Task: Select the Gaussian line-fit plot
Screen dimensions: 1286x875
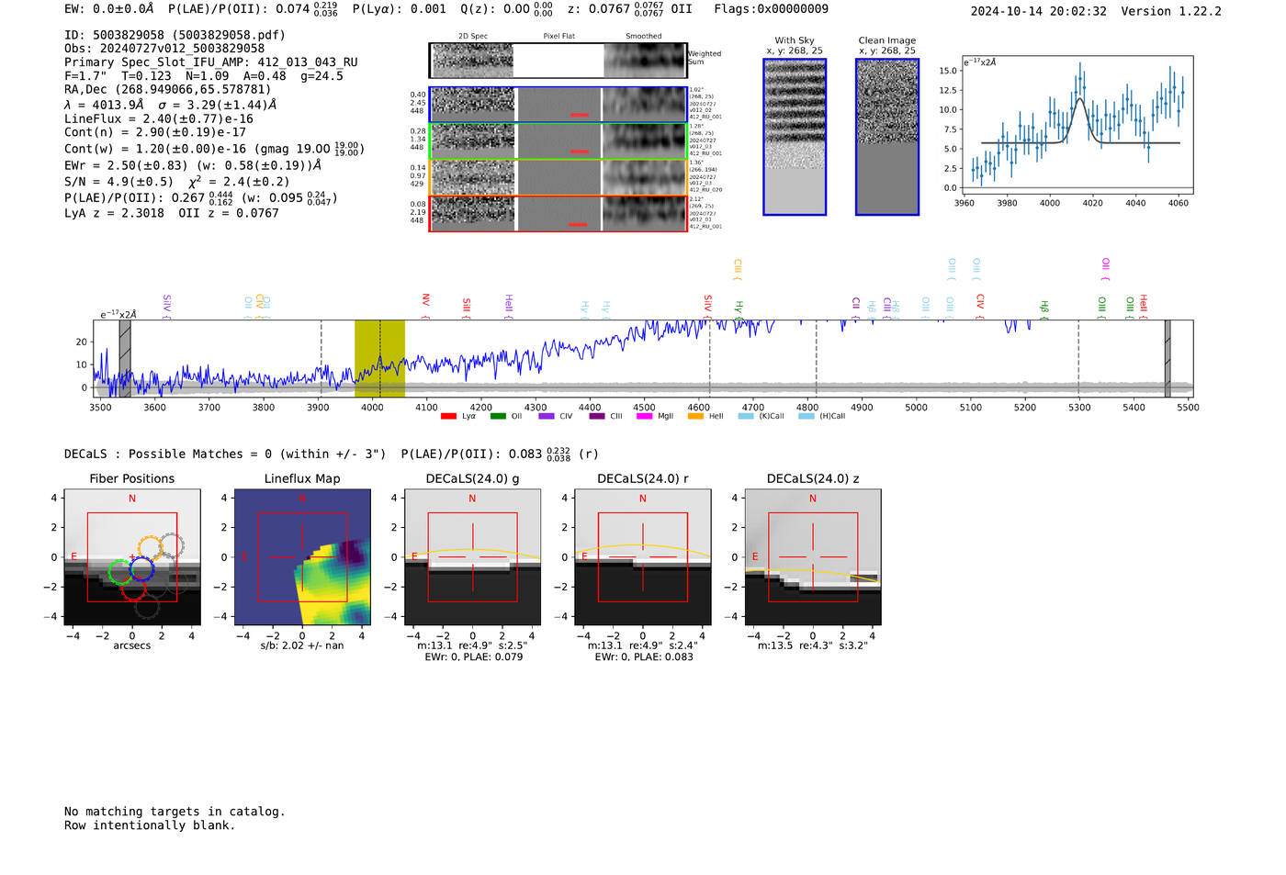Action: (x=1077, y=124)
